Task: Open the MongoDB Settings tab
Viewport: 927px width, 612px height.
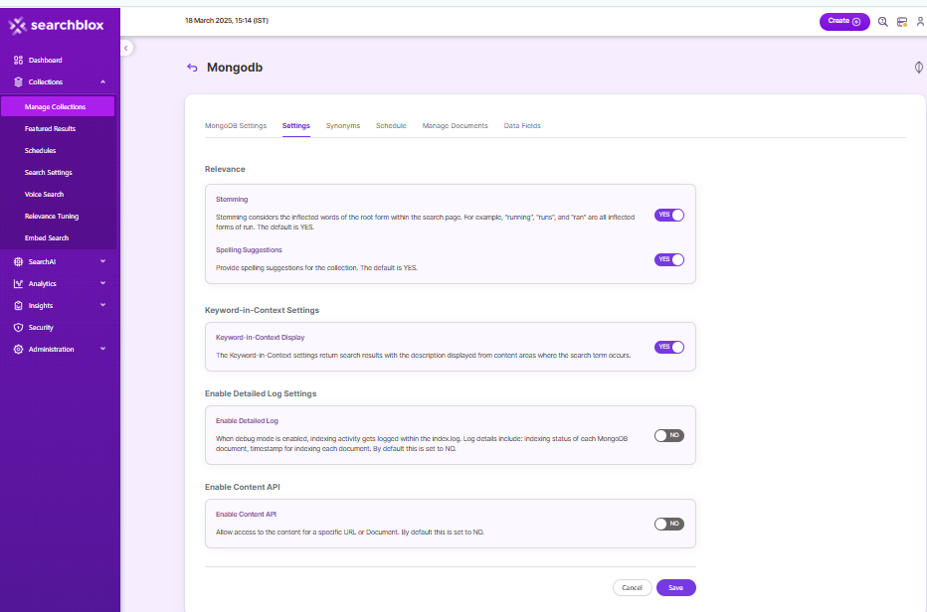Action: [236, 126]
